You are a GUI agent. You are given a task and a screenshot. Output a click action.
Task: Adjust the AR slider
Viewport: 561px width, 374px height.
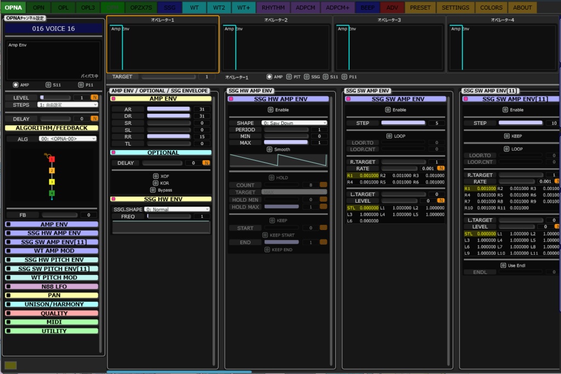coord(169,109)
